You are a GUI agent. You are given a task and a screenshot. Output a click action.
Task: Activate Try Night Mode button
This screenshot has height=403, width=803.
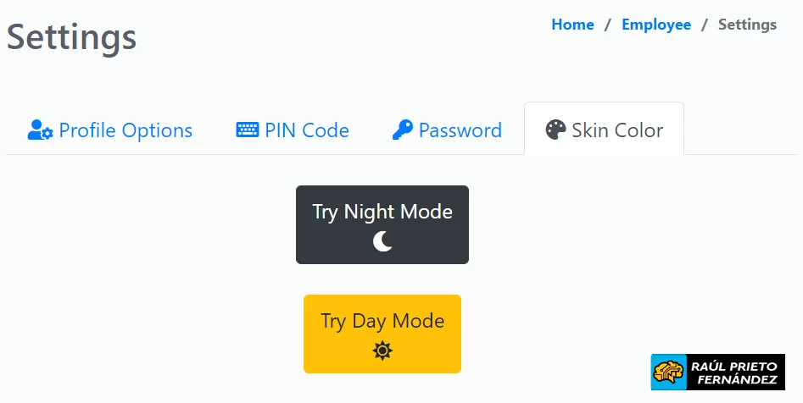tap(382, 225)
